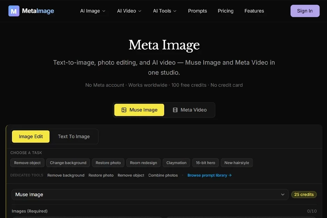Open the Browse prompt library link

pyautogui.click(x=209, y=175)
